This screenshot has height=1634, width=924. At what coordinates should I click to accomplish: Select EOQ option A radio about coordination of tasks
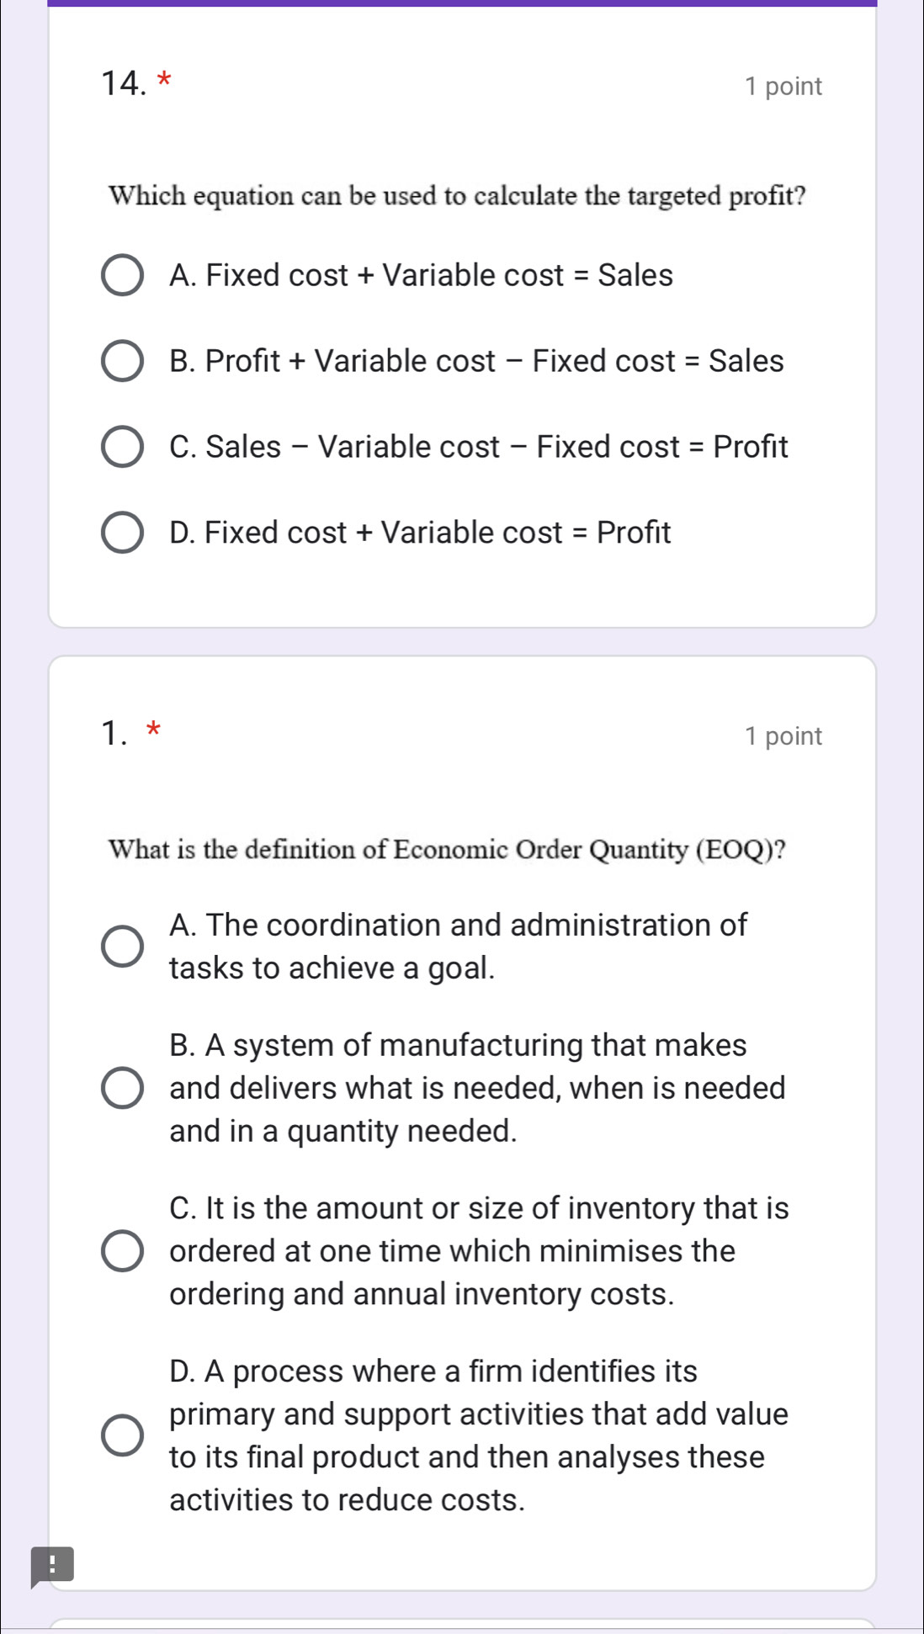(122, 947)
